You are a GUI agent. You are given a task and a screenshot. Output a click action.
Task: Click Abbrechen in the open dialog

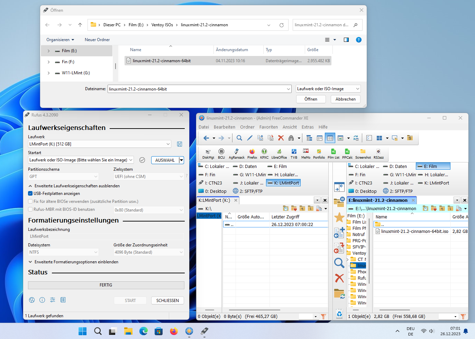(346, 99)
